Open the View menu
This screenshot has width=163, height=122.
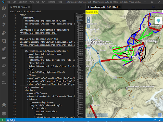pyautogui.click(x=32, y=2)
